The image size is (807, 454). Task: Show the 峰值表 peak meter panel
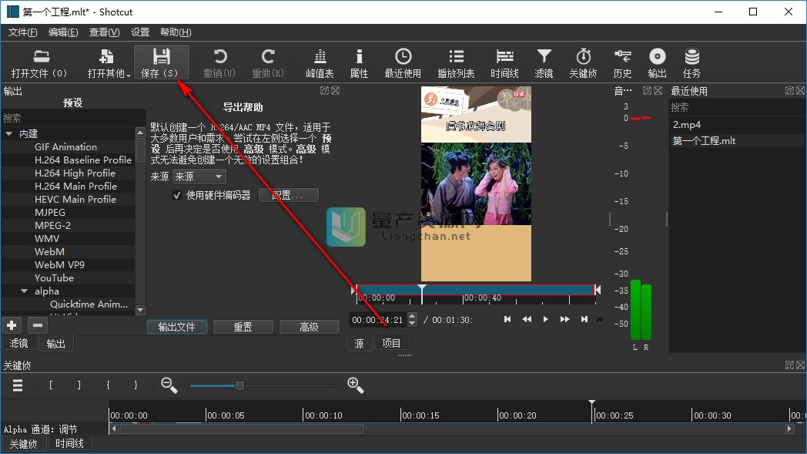click(320, 63)
